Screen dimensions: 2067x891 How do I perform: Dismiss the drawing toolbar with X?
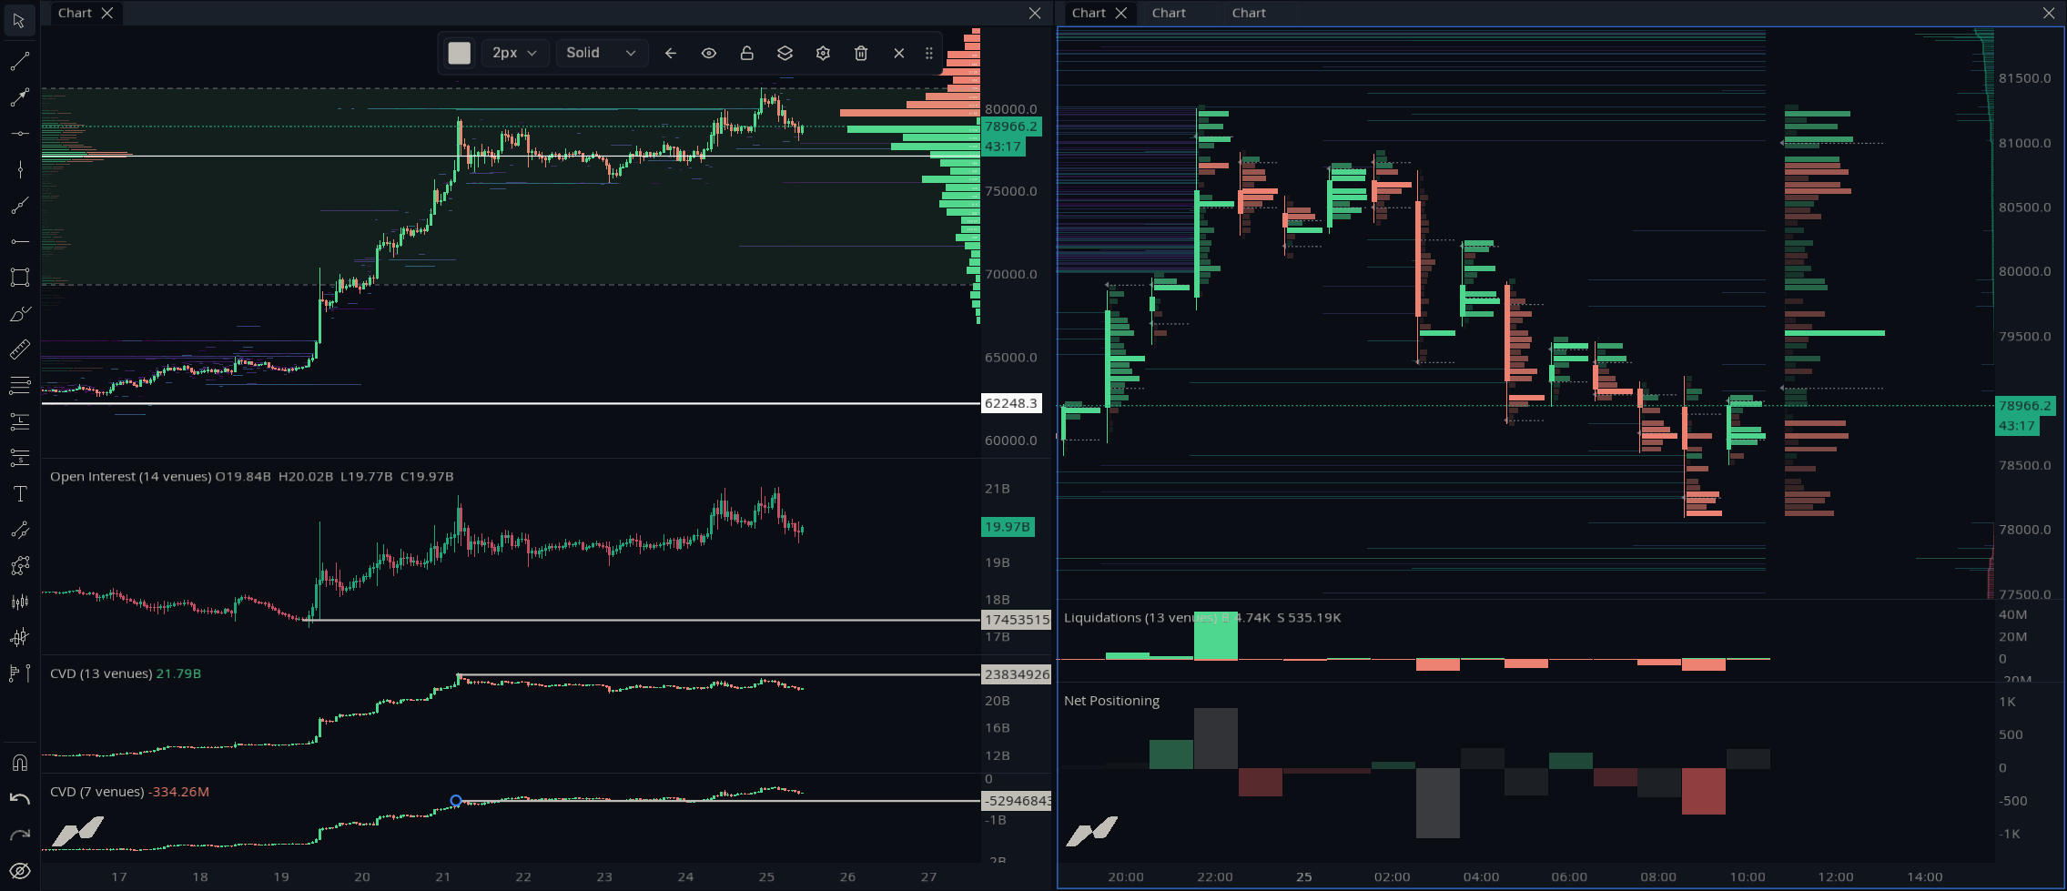click(x=899, y=53)
